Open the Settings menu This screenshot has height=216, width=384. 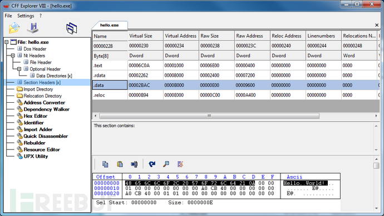(x=26, y=16)
